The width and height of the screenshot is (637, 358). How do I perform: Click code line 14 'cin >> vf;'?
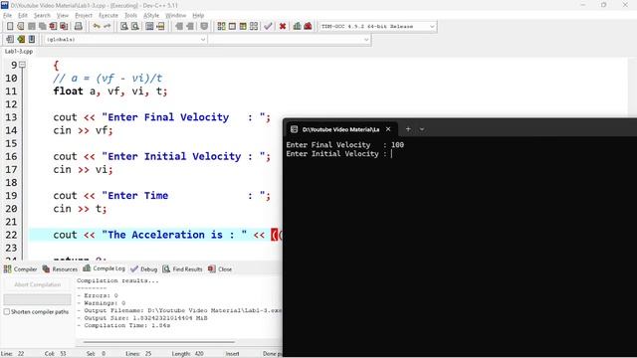83,130
